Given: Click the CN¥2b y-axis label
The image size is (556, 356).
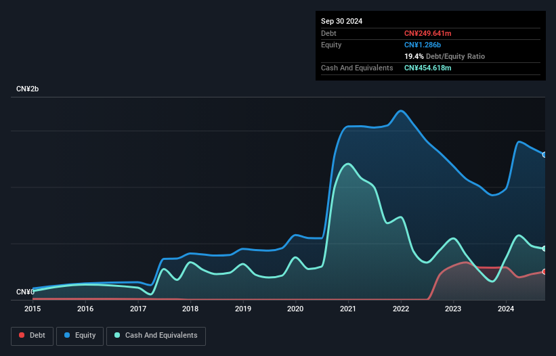Looking at the screenshot, I should pyautogui.click(x=27, y=89).
